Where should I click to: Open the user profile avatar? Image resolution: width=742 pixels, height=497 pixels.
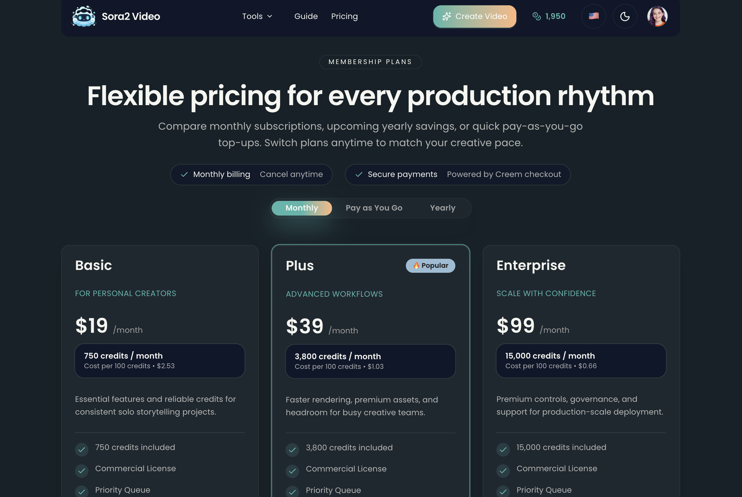[657, 16]
